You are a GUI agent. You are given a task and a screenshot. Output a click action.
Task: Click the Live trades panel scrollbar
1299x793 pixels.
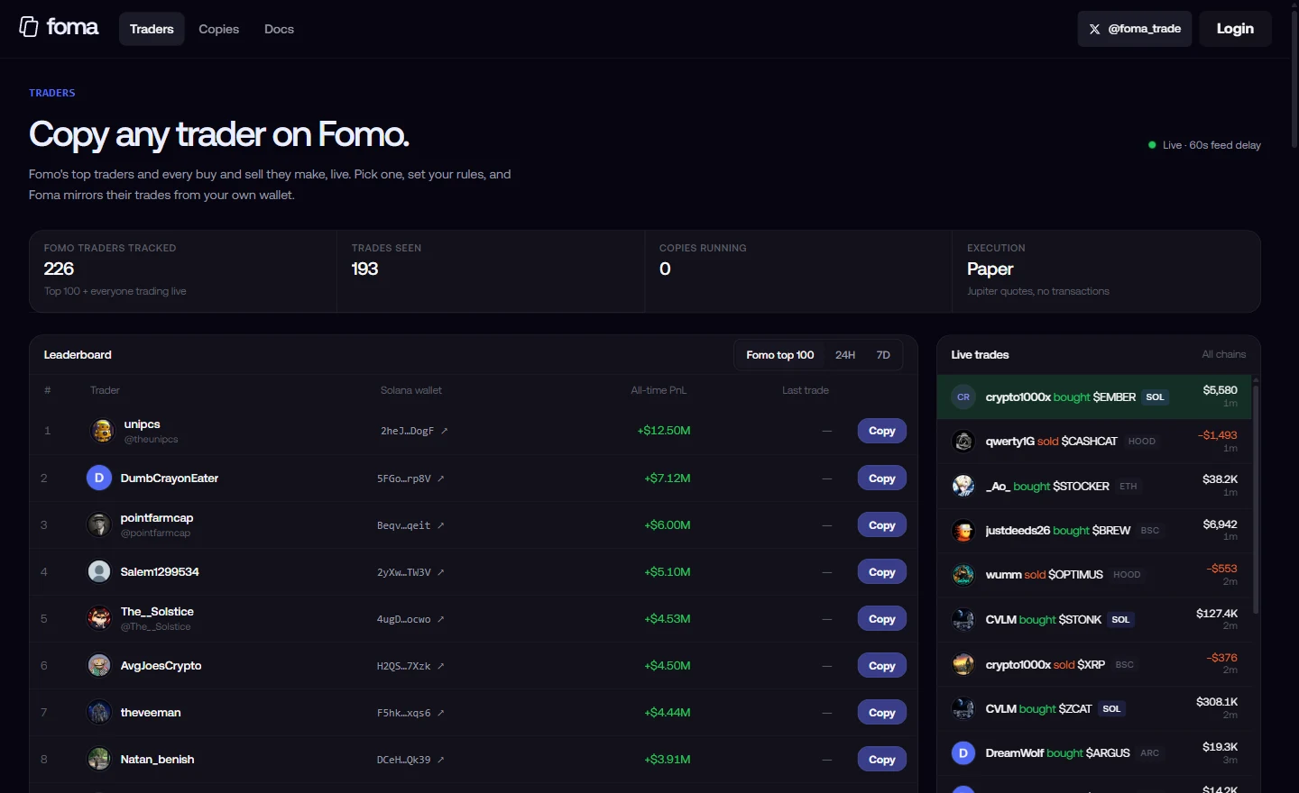1256,500
